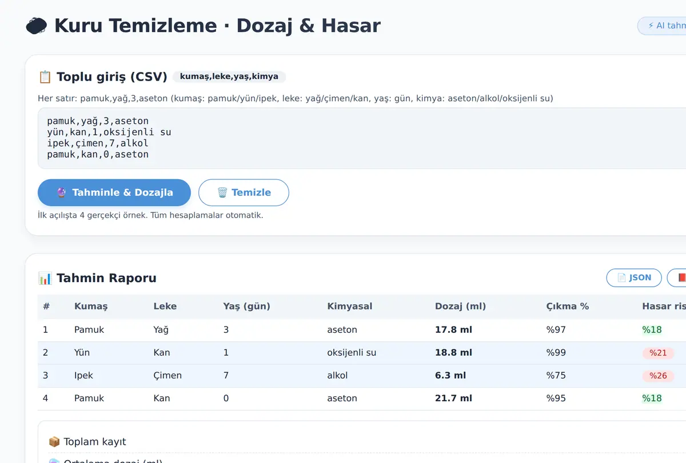Click the Temizle button
686x463 pixels.
click(244, 192)
